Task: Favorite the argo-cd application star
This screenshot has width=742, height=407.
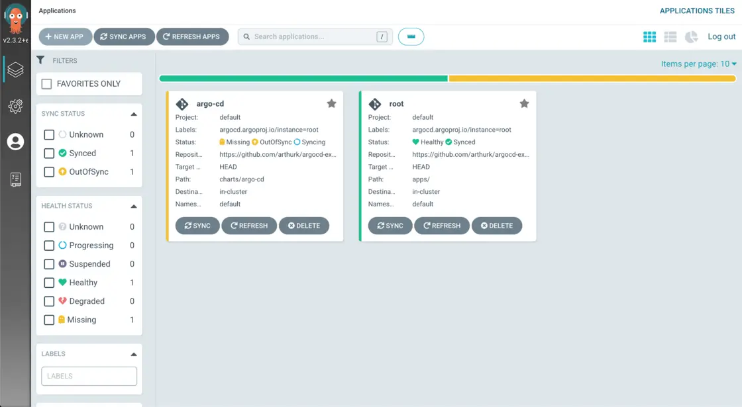Action: (x=331, y=104)
